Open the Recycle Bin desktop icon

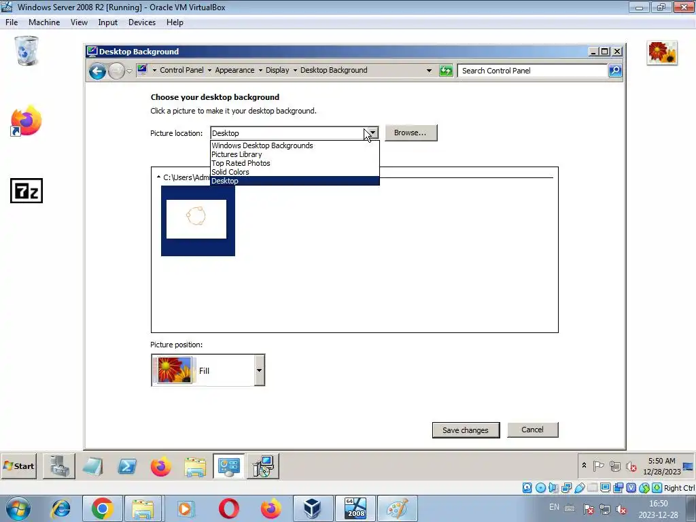tap(27, 51)
